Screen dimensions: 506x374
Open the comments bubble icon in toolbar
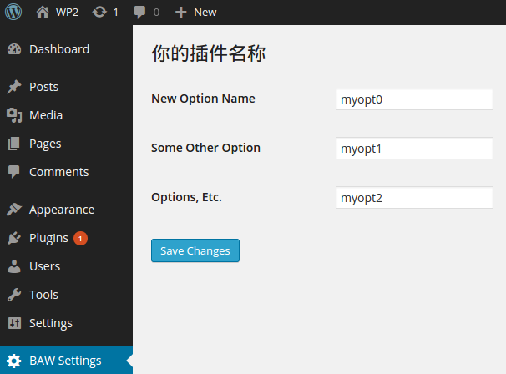click(139, 12)
